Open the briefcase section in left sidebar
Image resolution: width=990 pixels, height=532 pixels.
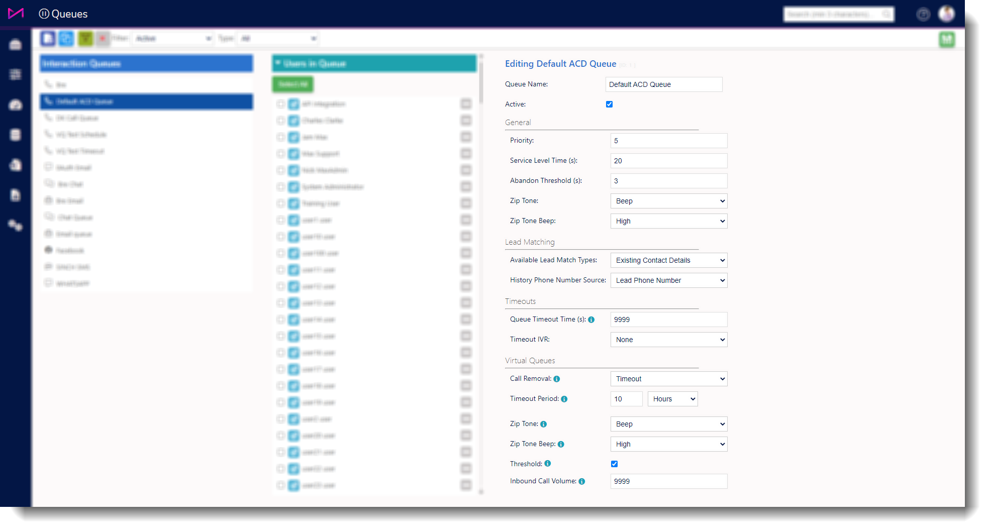click(16, 45)
